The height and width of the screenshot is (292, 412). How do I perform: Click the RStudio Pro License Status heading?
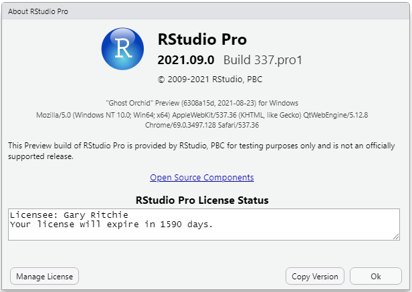(x=202, y=200)
